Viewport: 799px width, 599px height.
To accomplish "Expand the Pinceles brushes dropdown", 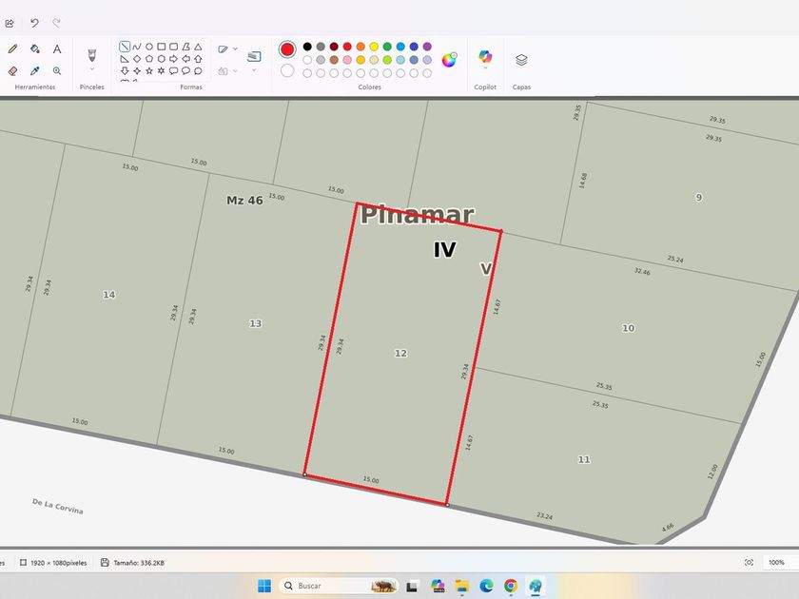I will pyautogui.click(x=92, y=69).
